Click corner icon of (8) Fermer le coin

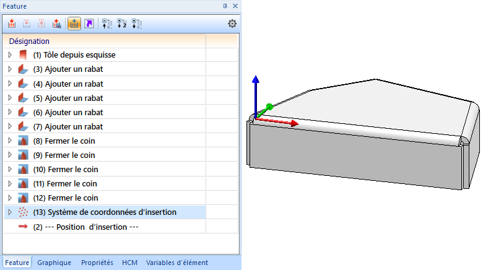tap(23, 141)
